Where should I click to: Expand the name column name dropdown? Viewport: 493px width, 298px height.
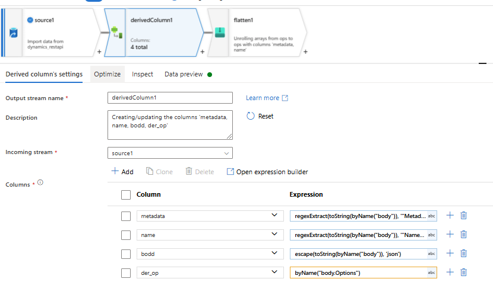coord(274,235)
